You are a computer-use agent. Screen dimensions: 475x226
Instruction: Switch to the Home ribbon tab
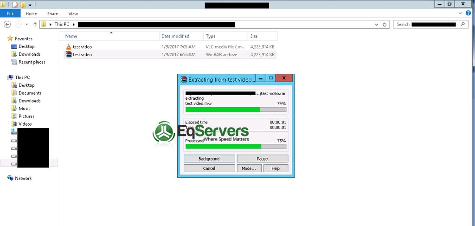pyautogui.click(x=31, y=13)
